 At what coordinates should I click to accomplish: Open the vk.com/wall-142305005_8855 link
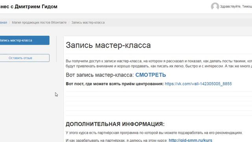click(198, 84)
